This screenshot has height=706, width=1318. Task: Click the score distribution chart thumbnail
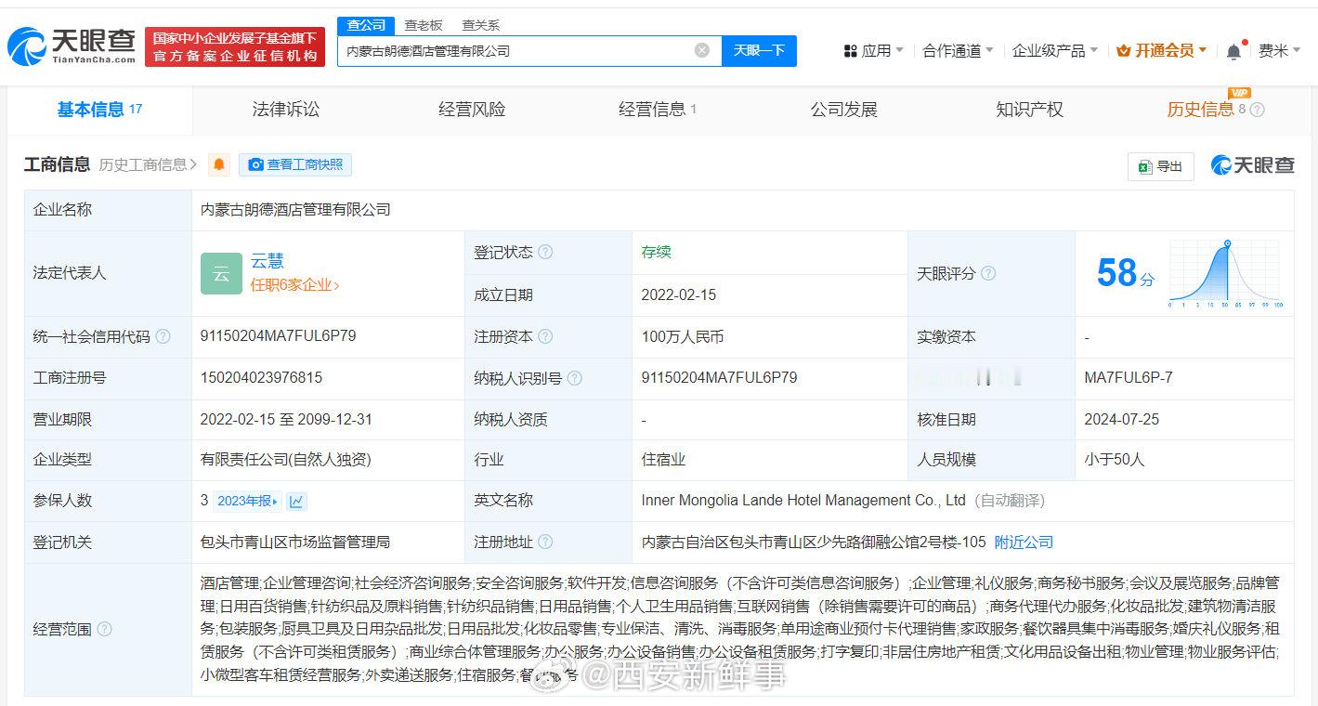coord(1226,273)
